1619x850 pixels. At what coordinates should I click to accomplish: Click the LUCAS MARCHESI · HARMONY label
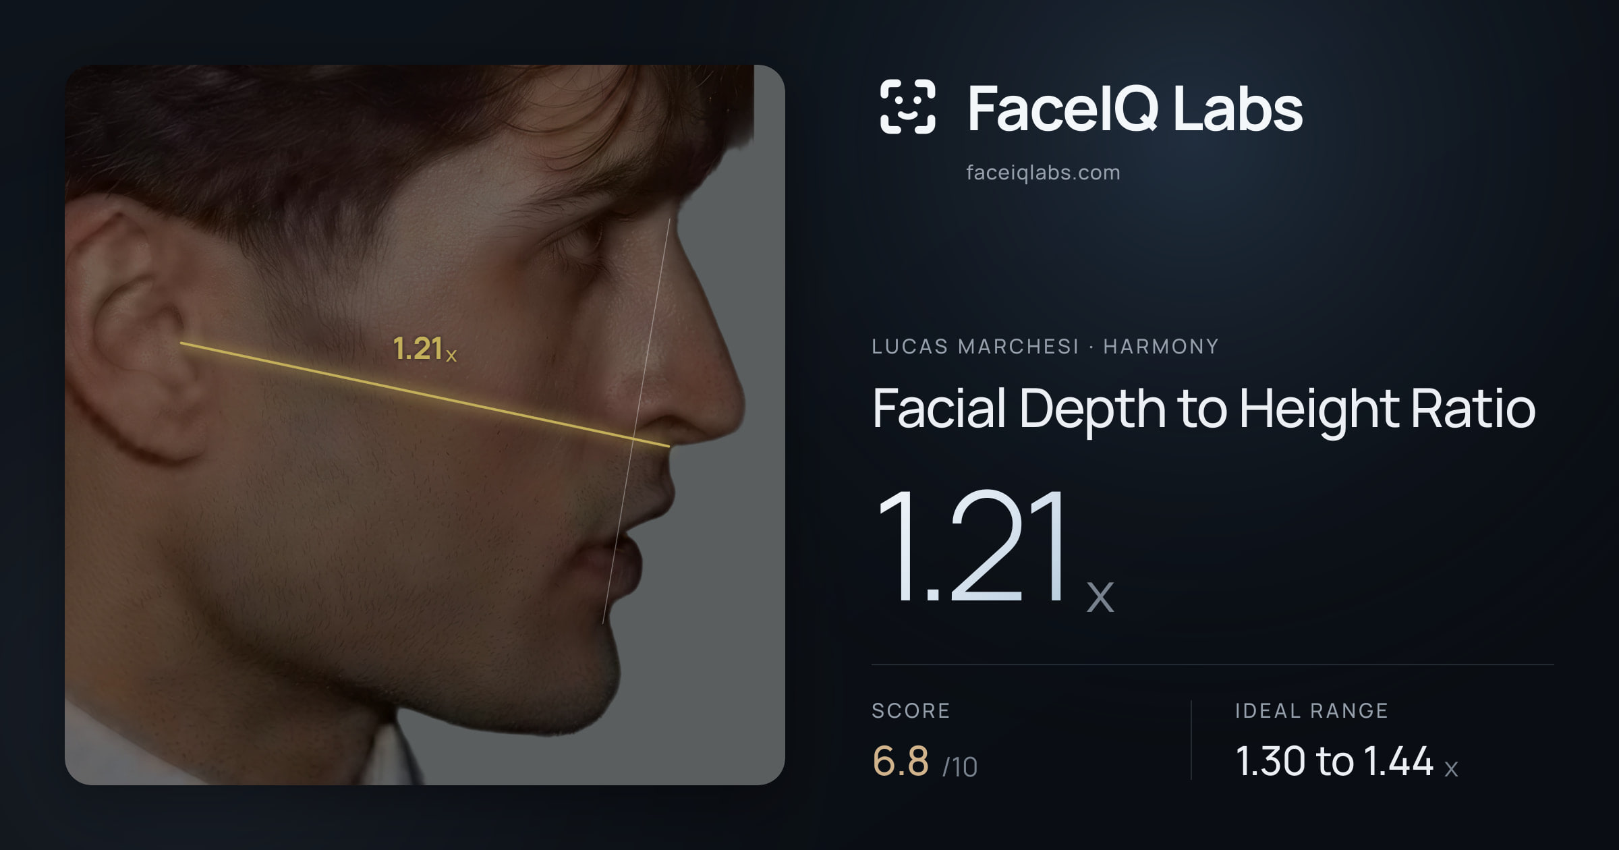(1045, 346)
